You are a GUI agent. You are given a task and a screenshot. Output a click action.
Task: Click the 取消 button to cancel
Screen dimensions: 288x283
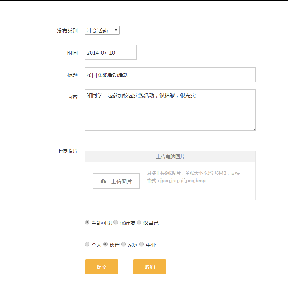click(150, 267)
